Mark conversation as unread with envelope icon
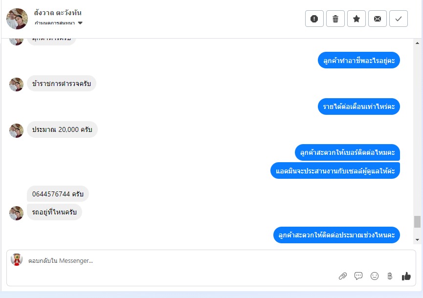 pyautogui.click(x=378, y=19)
